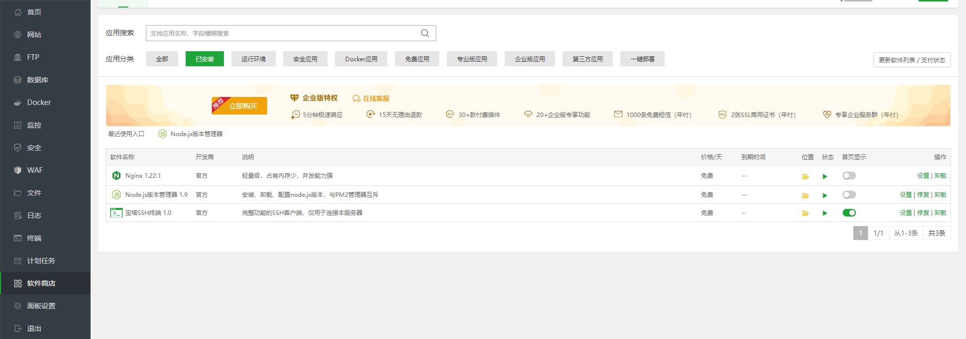Select the Docker应用 category tab

pyautogui.click(x=361, y=59)
